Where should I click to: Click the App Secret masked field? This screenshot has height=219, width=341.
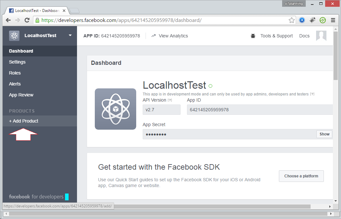229,134
